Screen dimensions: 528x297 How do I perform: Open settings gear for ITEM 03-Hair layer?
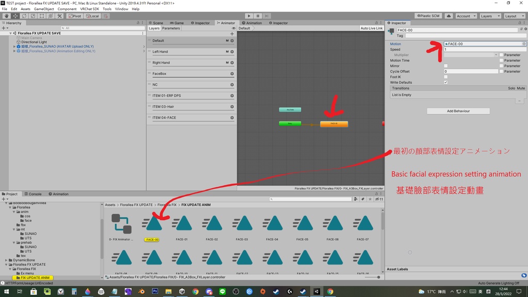point(232,107)
